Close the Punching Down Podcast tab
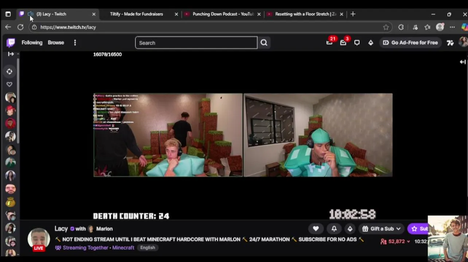The width and height of the screenshot is (468, 262). pyautogui.click(x=259, y=14)
